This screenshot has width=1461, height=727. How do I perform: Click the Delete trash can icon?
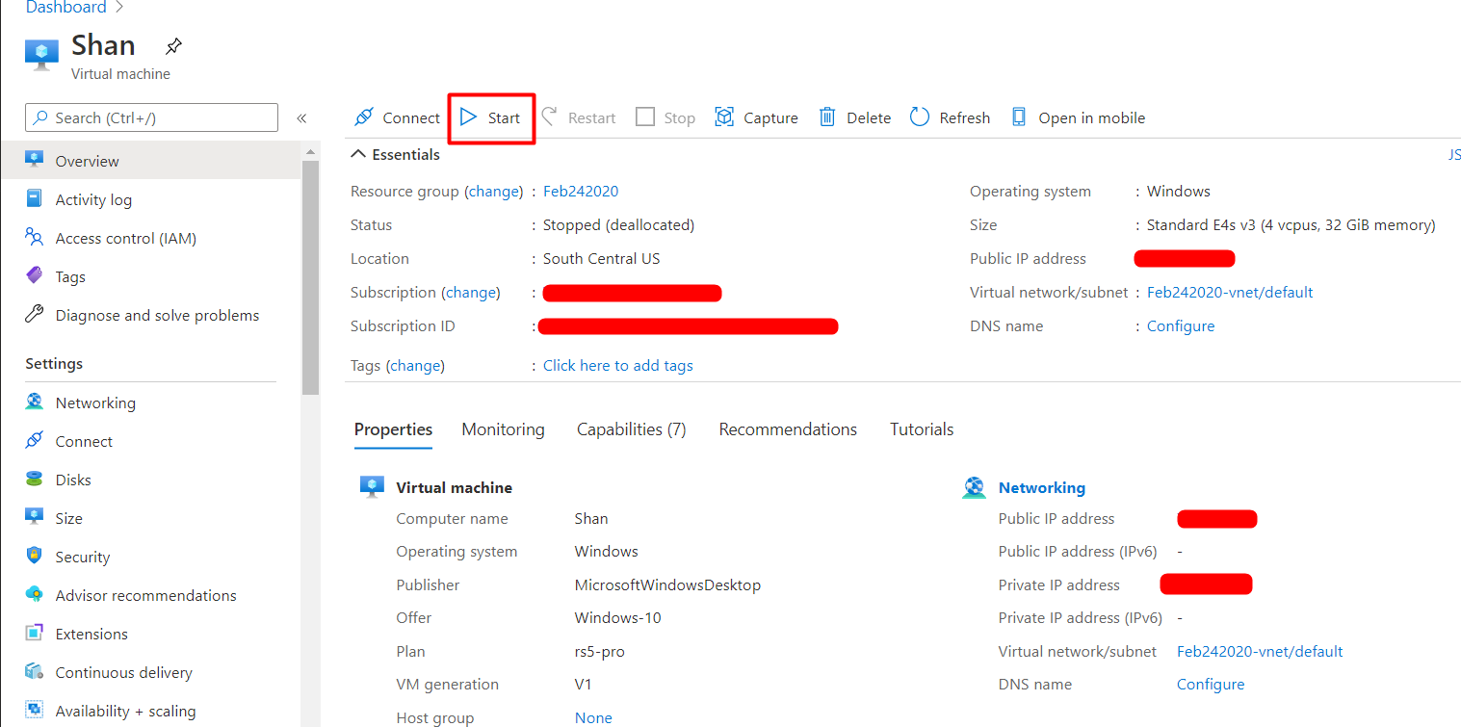(827, 117)
